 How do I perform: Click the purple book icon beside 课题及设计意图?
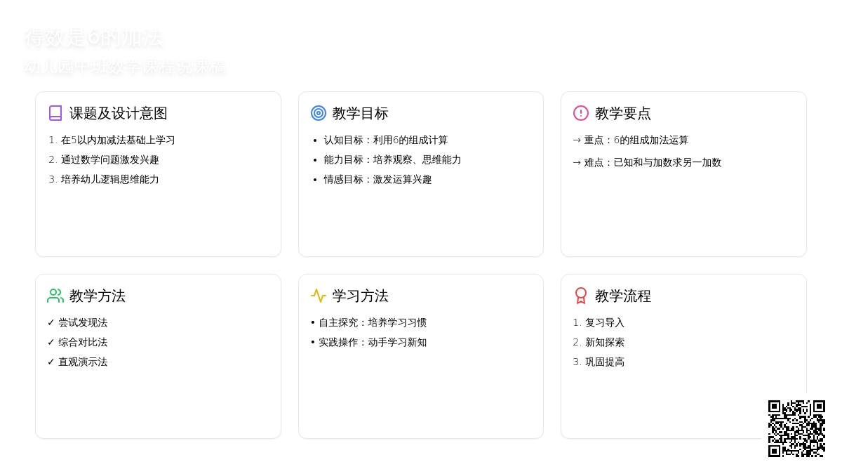(55, 113)
